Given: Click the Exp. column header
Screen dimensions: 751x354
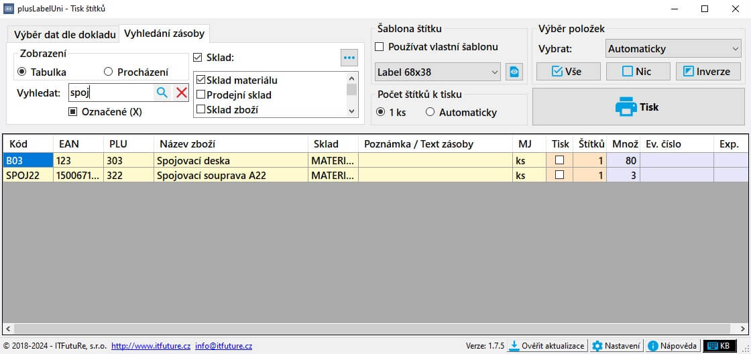Looking at the screenshot, I should [731, 144].
